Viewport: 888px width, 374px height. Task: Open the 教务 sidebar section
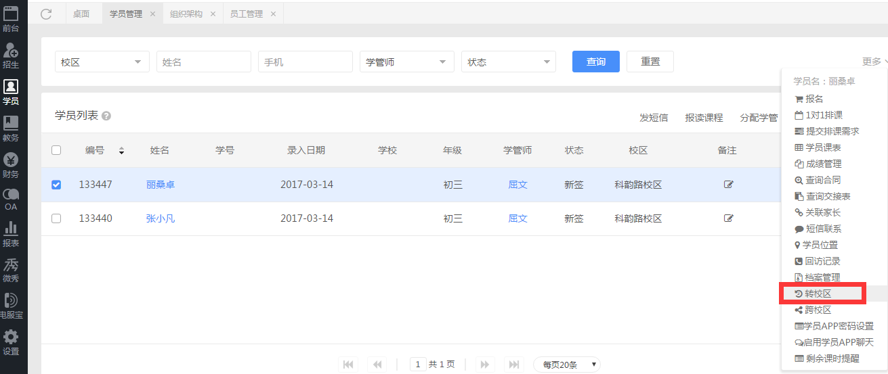point(11,128)
